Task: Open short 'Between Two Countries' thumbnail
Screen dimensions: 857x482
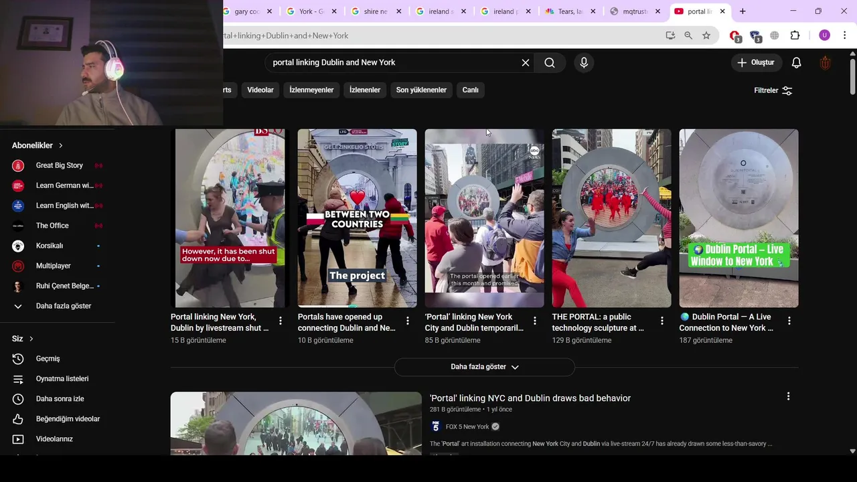Action: pyautogui.click(x=357, y=218)
